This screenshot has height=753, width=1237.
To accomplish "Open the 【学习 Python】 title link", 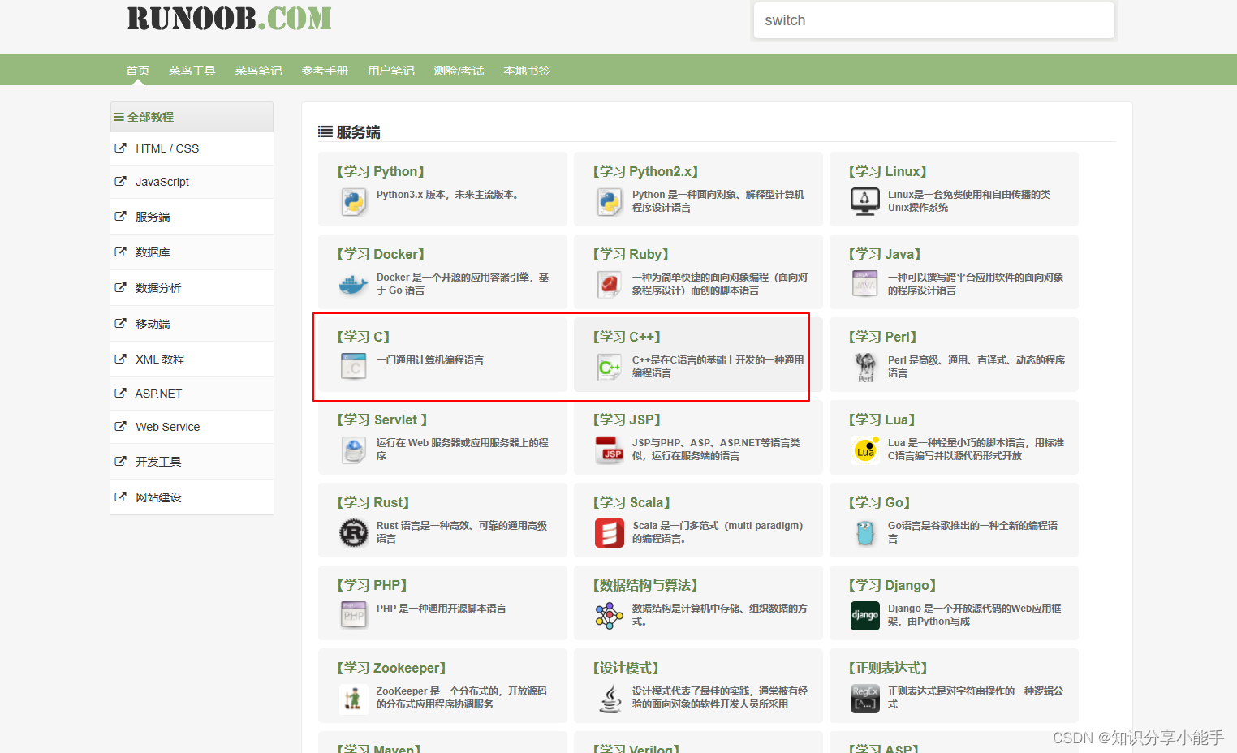I will pyautogui.click(x=381, y=171).
